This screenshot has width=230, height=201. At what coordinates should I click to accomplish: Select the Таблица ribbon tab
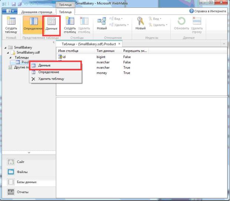[65, 12]
